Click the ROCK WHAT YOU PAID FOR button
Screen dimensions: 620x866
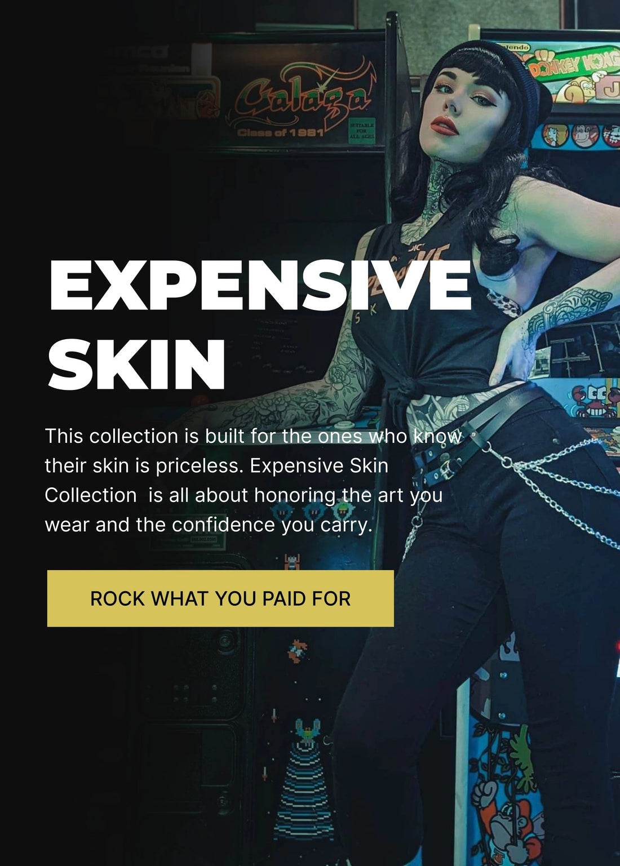220,598
